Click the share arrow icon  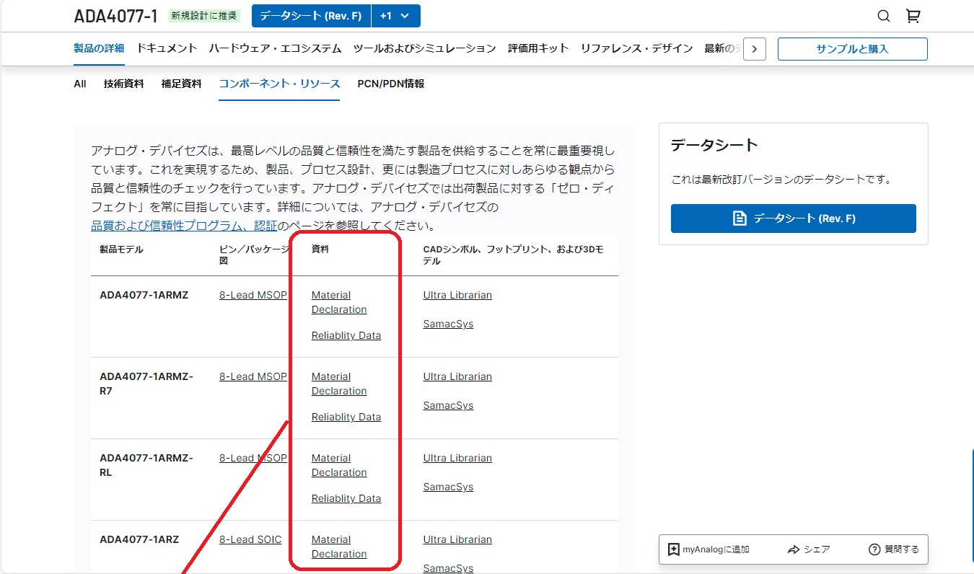794,549
